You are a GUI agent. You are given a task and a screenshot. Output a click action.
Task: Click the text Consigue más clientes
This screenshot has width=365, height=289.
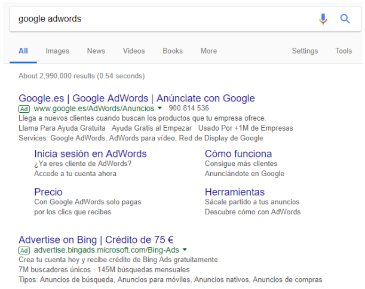(241, 164)
